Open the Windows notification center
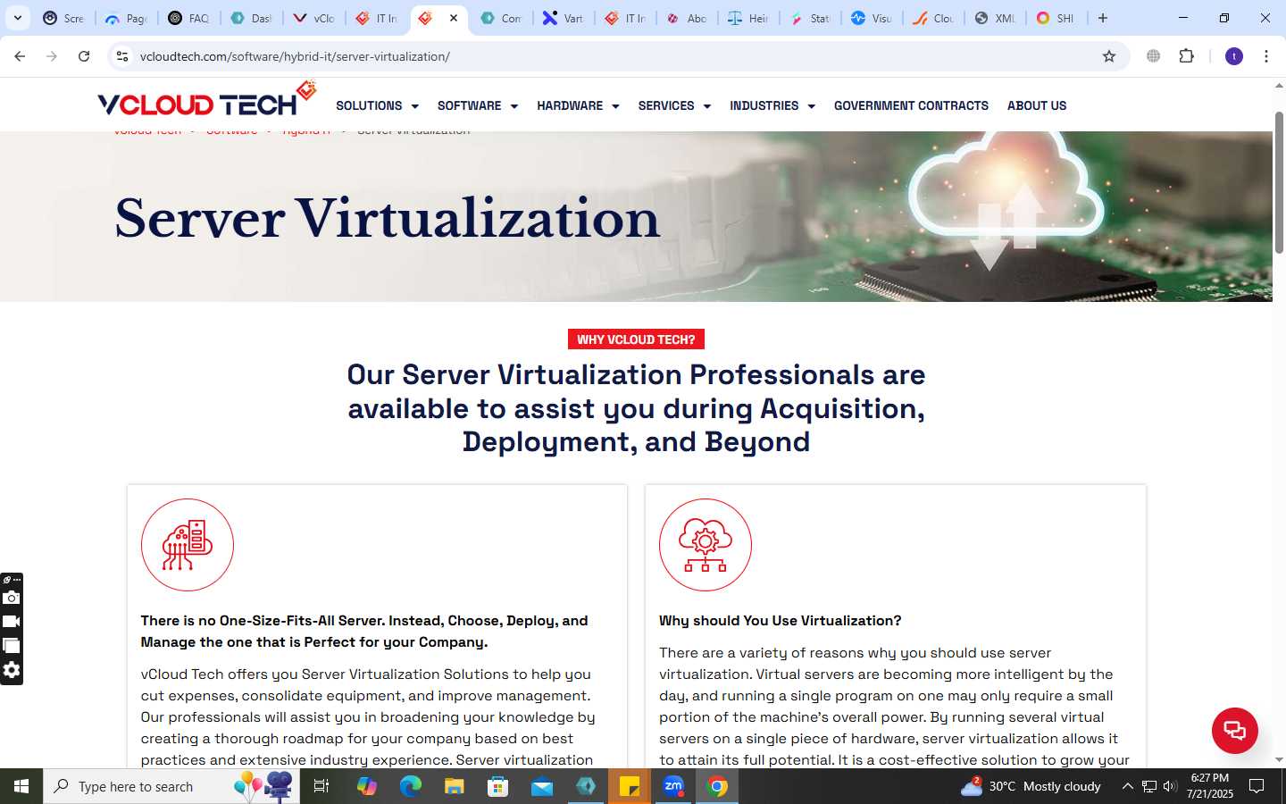The image size is (1286, 804). pos(1257,786)
